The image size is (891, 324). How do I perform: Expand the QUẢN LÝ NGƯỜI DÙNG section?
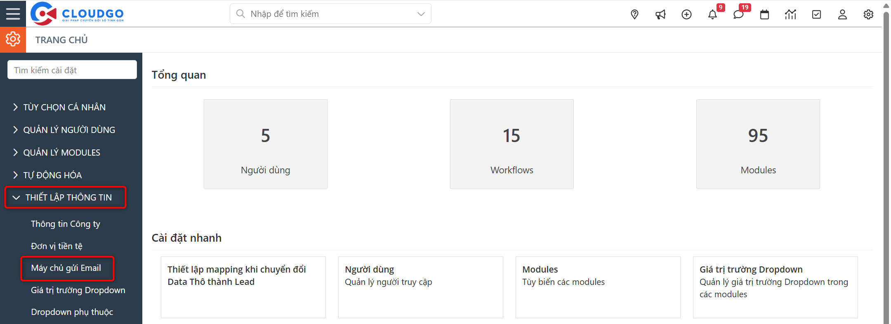[69, 130]
